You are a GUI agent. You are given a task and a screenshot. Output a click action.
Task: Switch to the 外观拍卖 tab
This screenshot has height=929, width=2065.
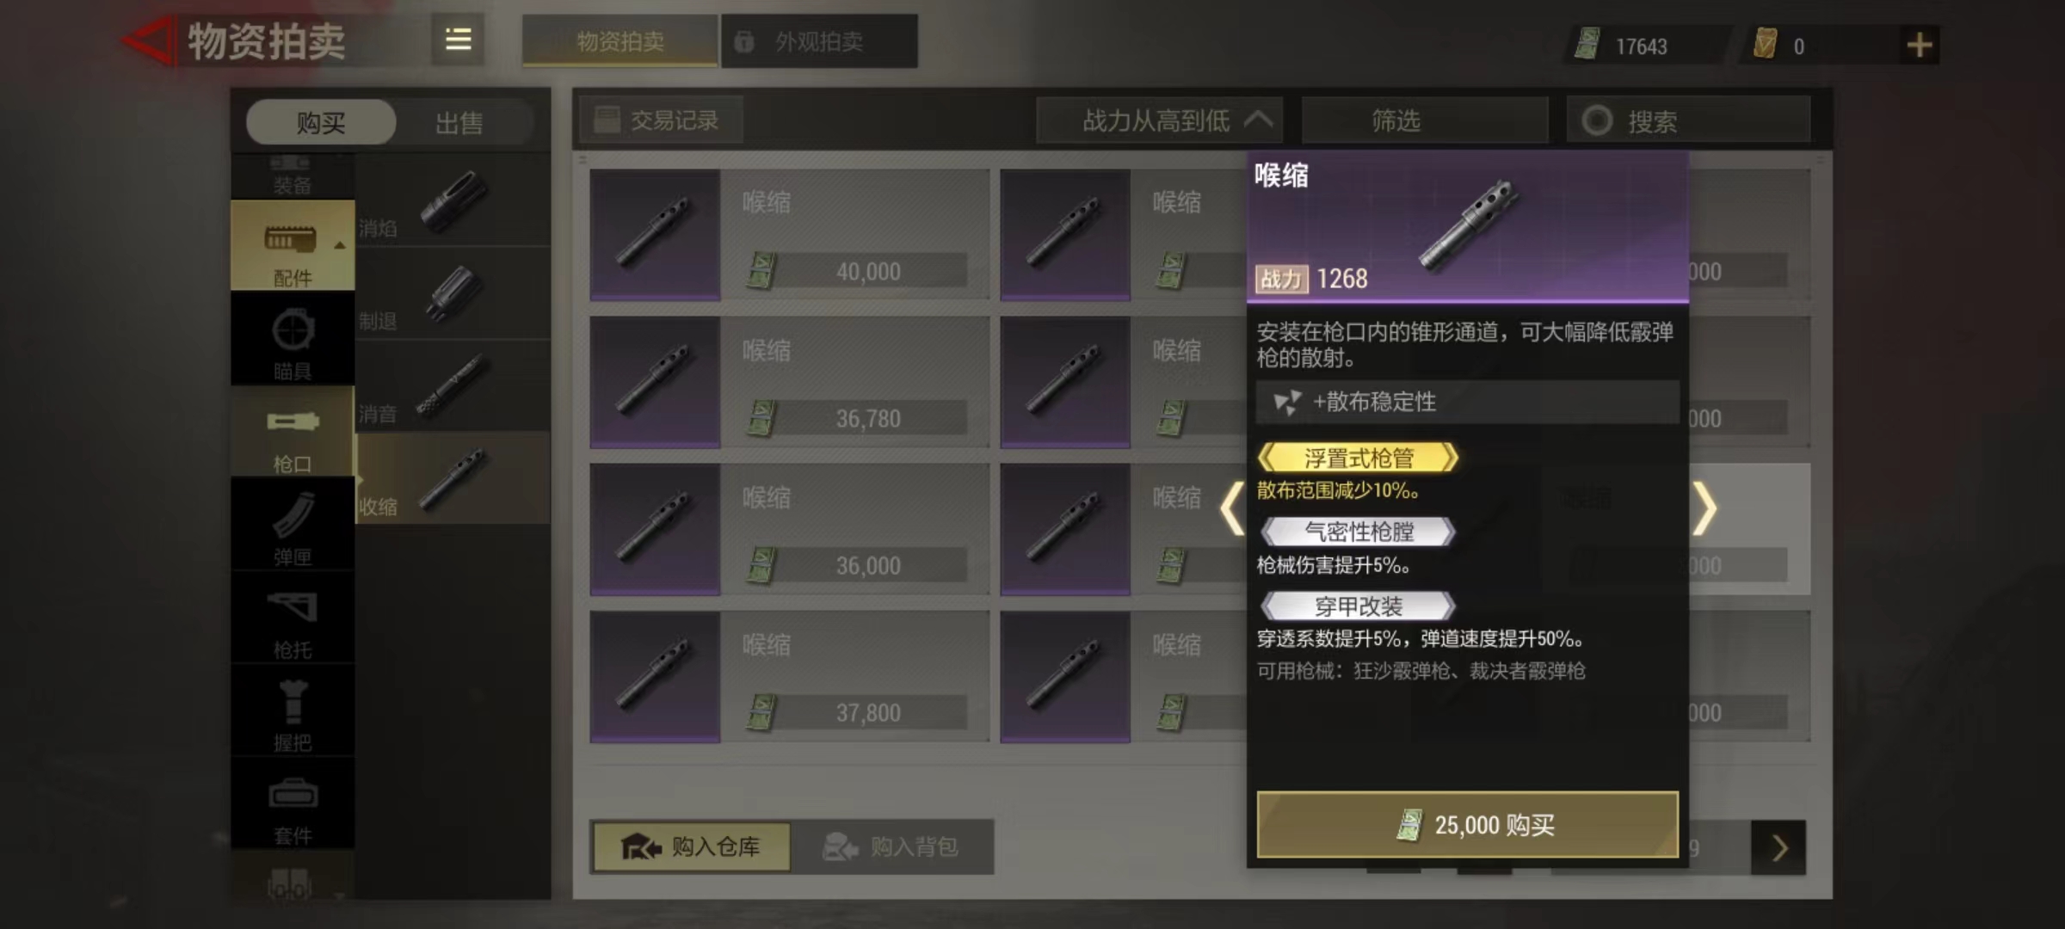click(819, 41)
